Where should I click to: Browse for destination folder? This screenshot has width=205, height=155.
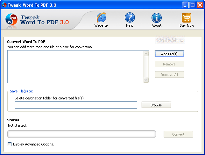click(156, 105)
